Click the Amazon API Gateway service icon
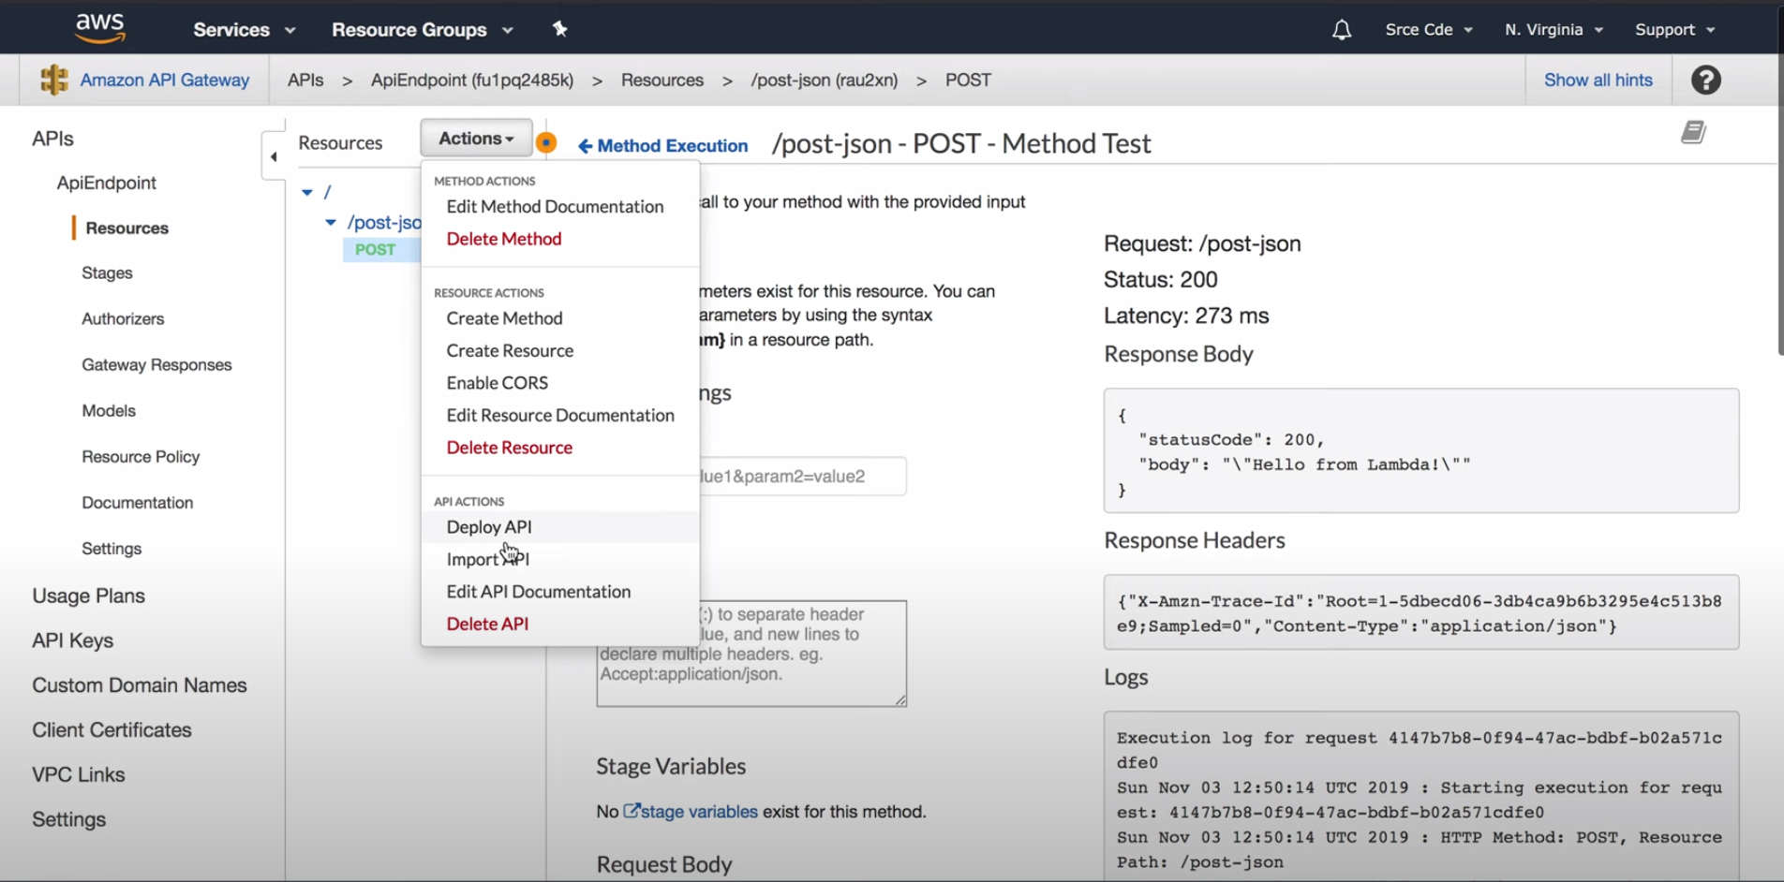Screen dimensions: 1784x882 click(x=54, y=80)
